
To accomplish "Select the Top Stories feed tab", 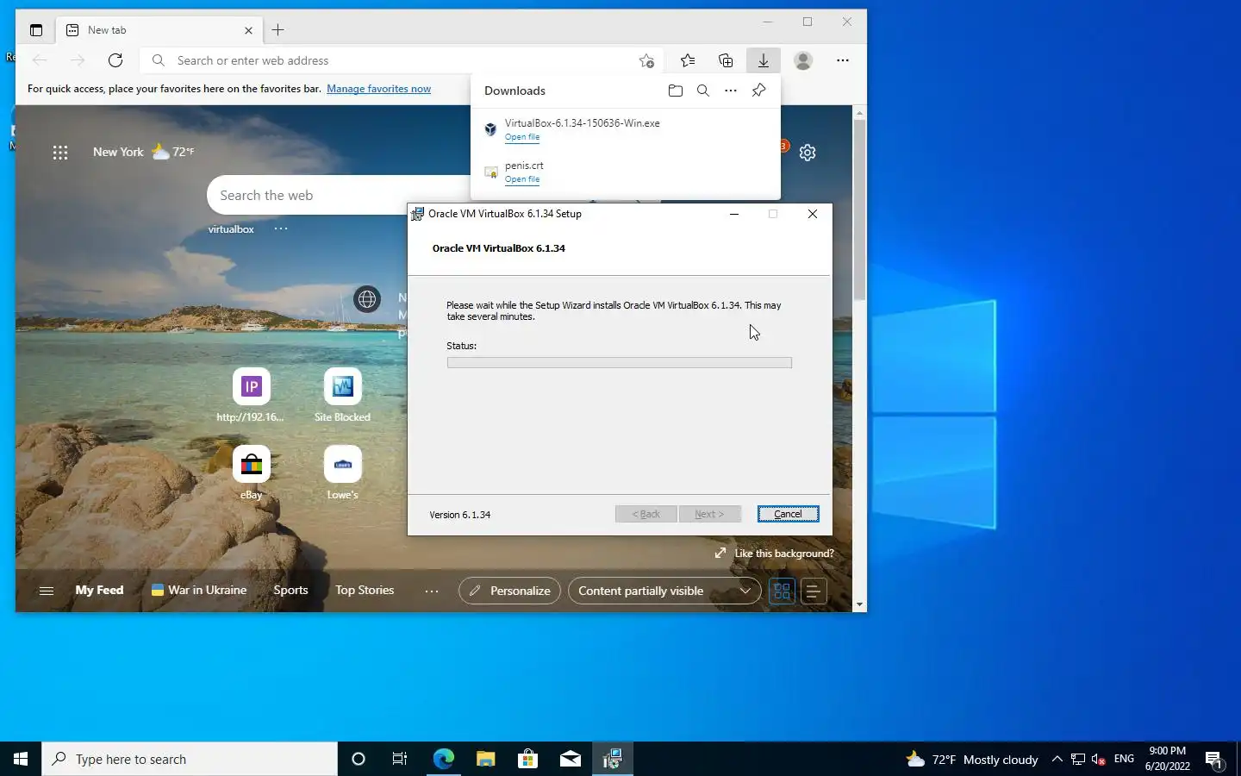I will pyautogui.click(x=365, y=590).
